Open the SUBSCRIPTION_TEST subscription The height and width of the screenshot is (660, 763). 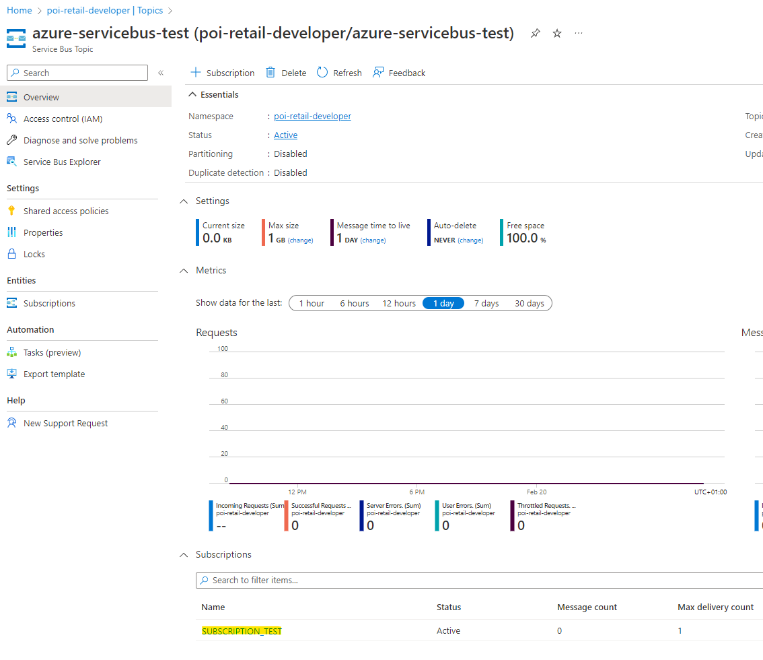coord(242,631)
